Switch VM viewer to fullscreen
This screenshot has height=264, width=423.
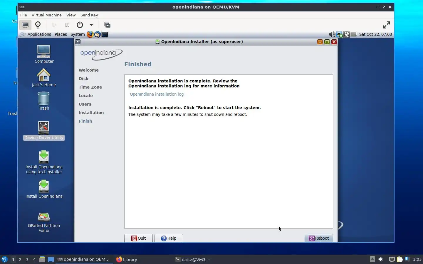[386, 25]
